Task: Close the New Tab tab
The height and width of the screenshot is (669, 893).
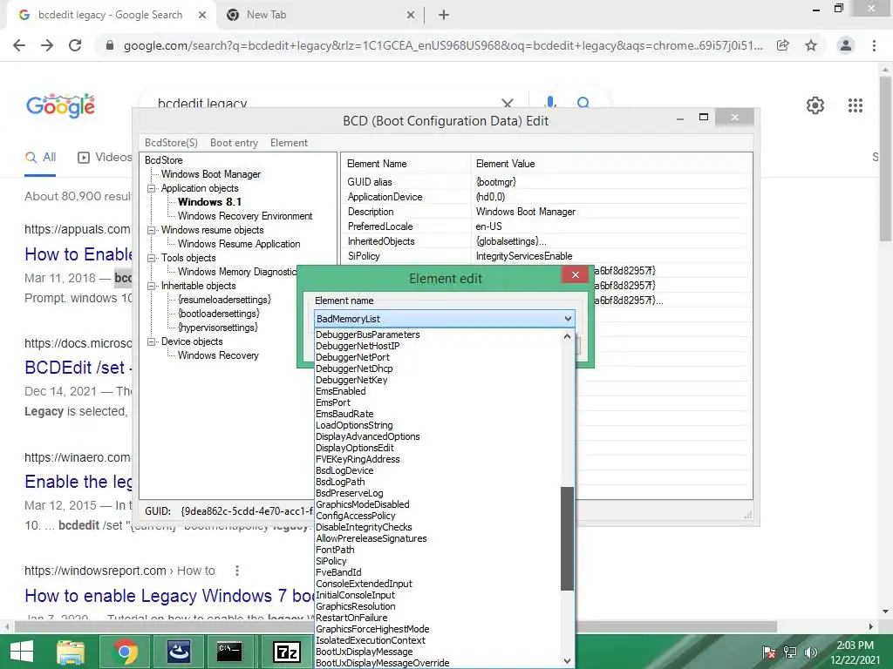Action: click(x=411, y=16)
